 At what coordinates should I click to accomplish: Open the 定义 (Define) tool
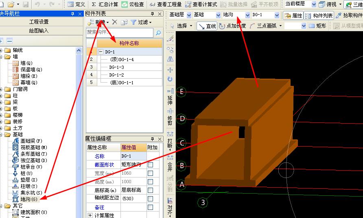click(x=77, y=4)
